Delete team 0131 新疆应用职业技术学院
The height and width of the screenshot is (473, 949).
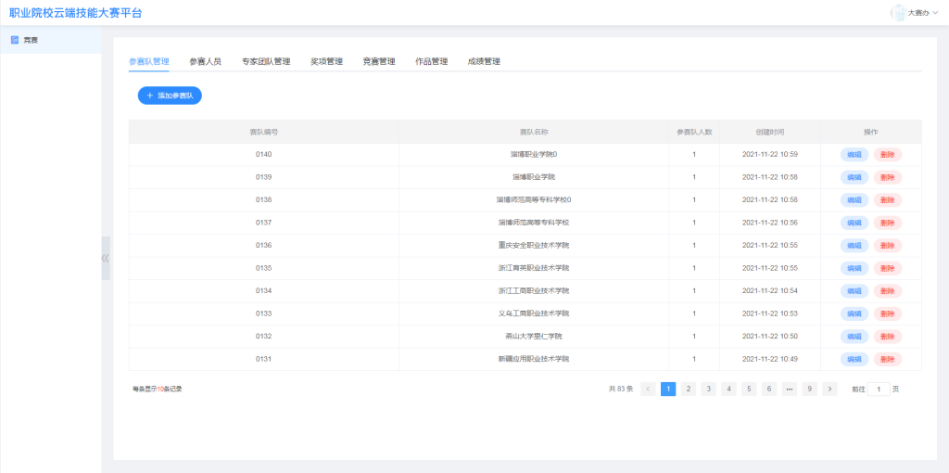[x=887, y=359]
